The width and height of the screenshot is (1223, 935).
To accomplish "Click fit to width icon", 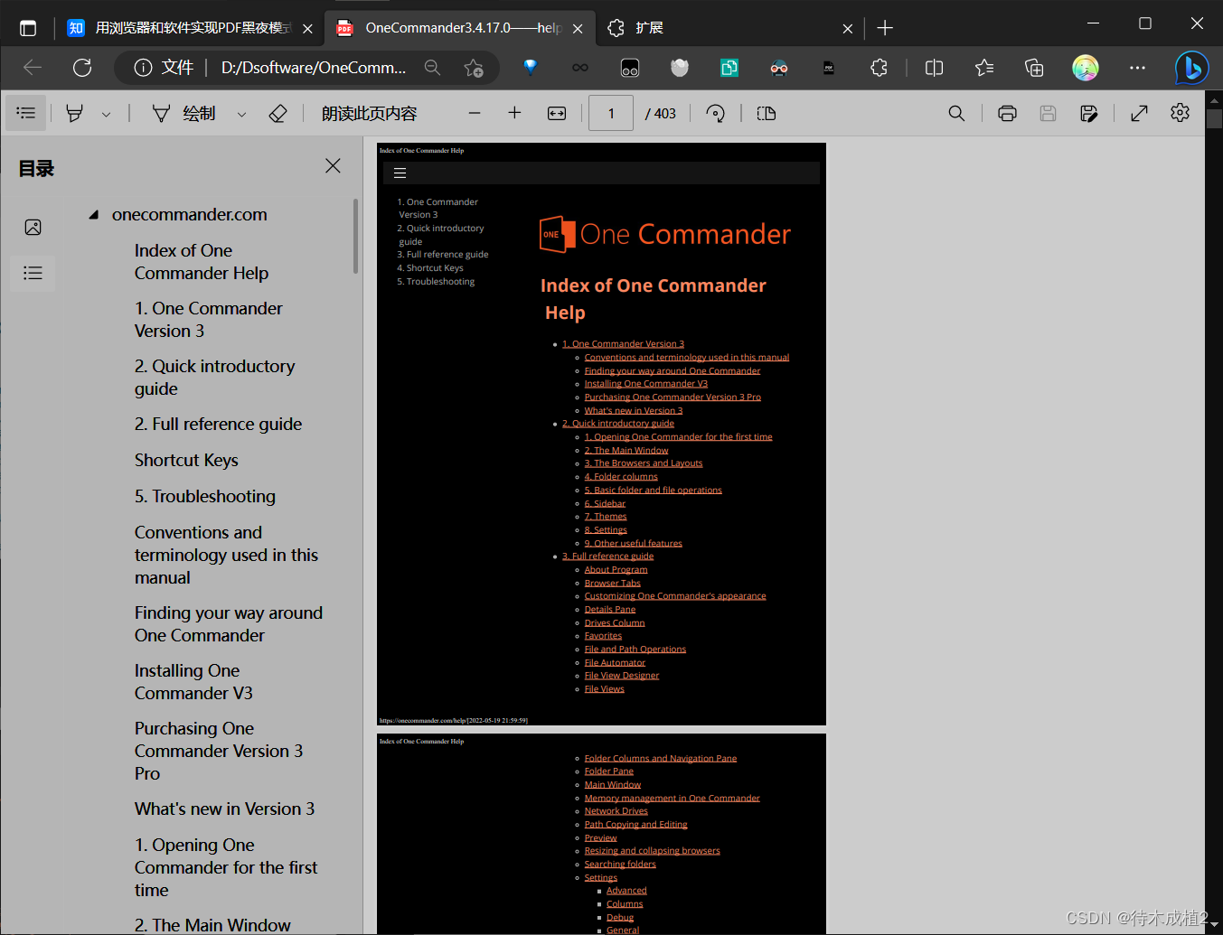I will coord(557,113).
